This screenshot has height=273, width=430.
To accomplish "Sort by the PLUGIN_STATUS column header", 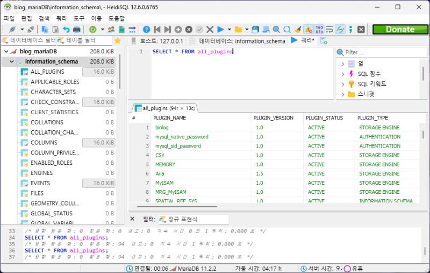I will coord(329,118).
